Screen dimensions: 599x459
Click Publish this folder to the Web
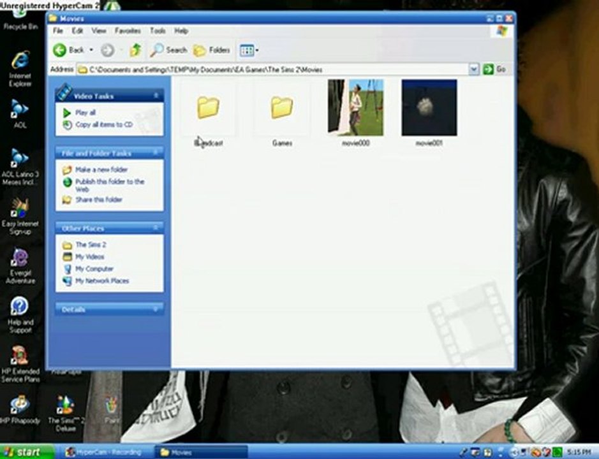coord(103,186)
